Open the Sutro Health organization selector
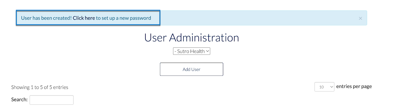Image resolution: width=404 pixels, height=108 pixels. click(x=191, y=51)
